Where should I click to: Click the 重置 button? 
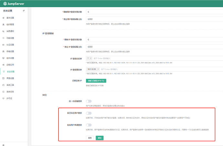(x=90, y=138)
